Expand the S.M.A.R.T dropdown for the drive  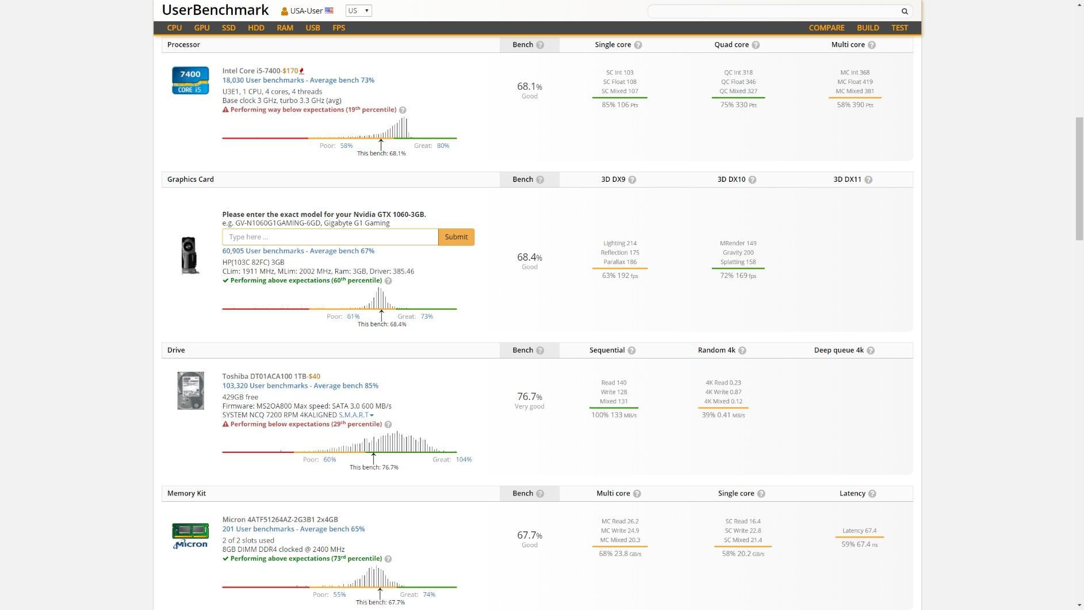click(x=356, y=415)
